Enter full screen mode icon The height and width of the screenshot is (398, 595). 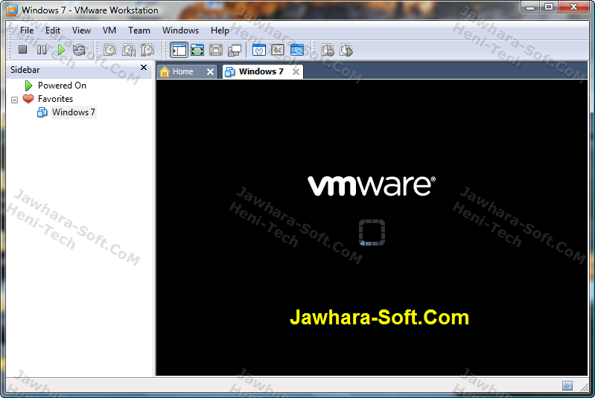tap(216, 50)
